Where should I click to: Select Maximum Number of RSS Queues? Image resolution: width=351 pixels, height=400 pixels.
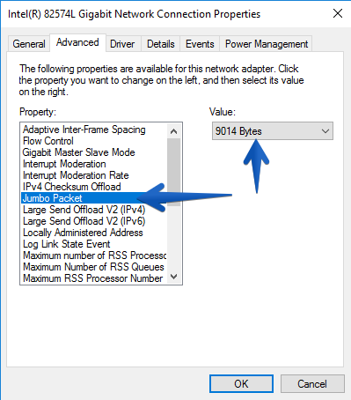93,267
